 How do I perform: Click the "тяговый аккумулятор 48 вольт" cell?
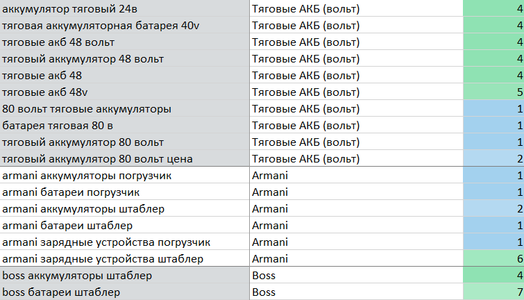pyautogui.click(x=125, y=58)
